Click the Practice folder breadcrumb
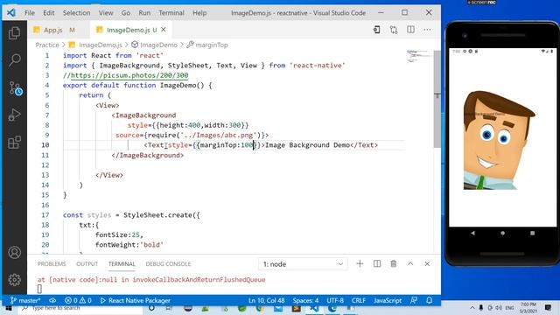Screen dimensions: 560x315 (x=46, y=45)
